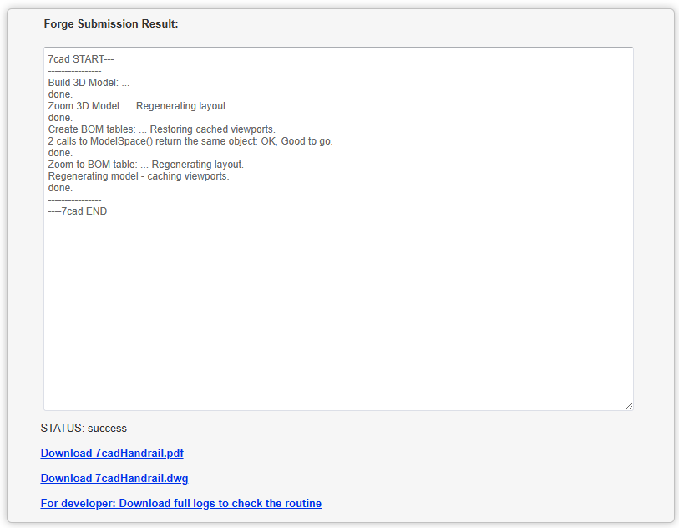Download the 7cadHandrail.dwg file

[x=114, y=479]
